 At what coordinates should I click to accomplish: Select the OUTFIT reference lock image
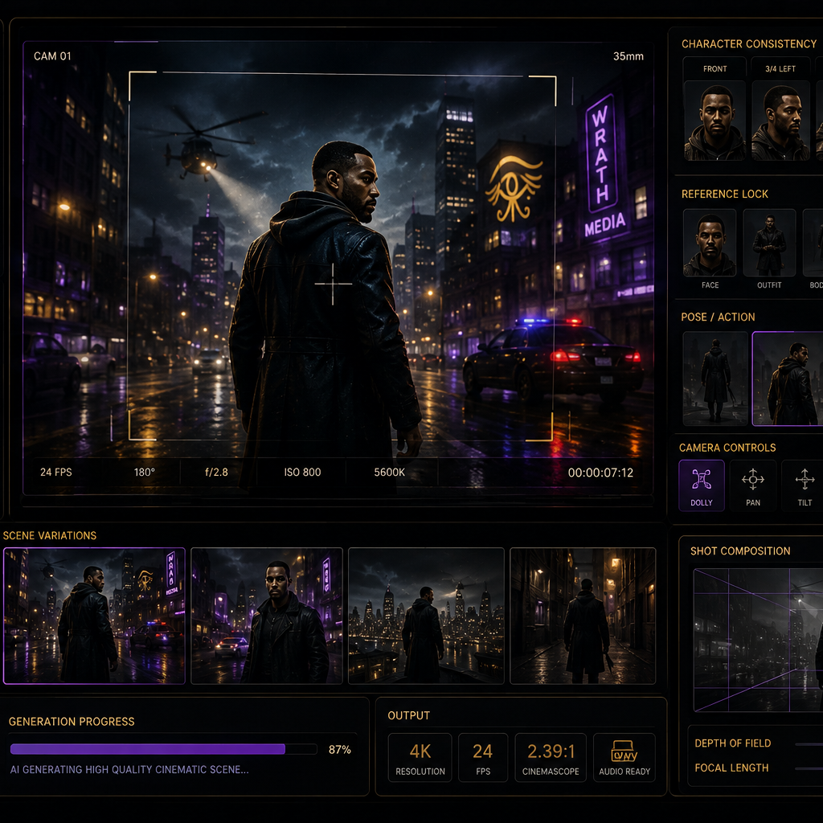coord(769,243)
